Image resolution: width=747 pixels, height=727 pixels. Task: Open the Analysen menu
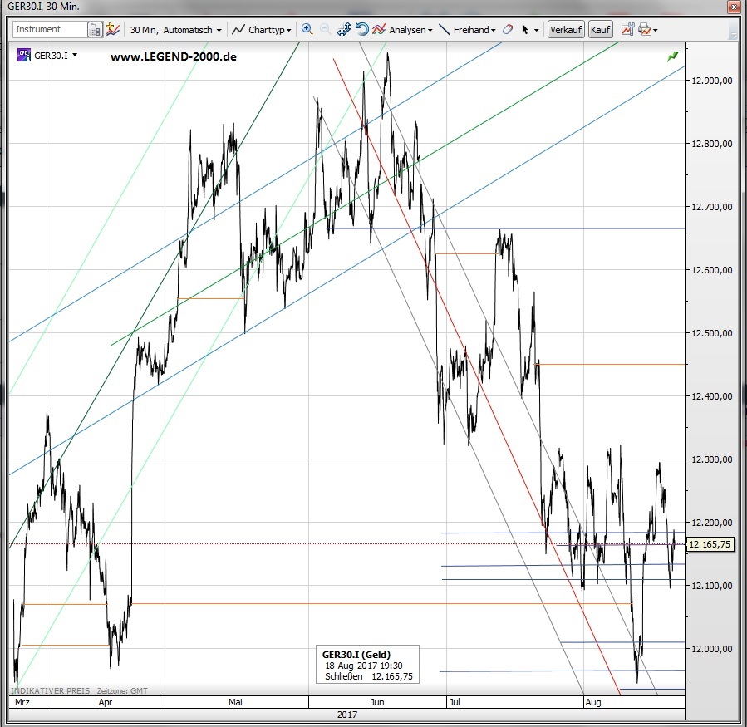click(402, 30)
